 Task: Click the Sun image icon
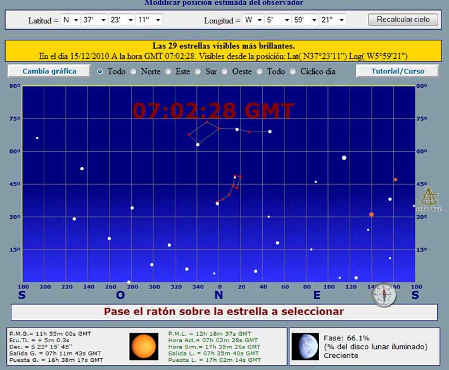144,346
